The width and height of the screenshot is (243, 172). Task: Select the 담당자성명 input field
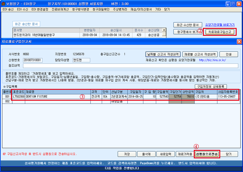[x=81, y=60]
